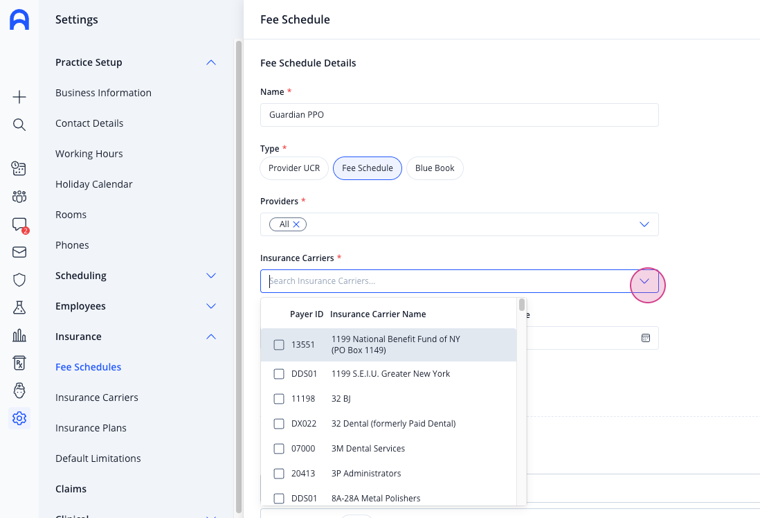This screenshot has width=760, height=518.
Task: Click payer ID 20413
Action: tap(303, 474)
